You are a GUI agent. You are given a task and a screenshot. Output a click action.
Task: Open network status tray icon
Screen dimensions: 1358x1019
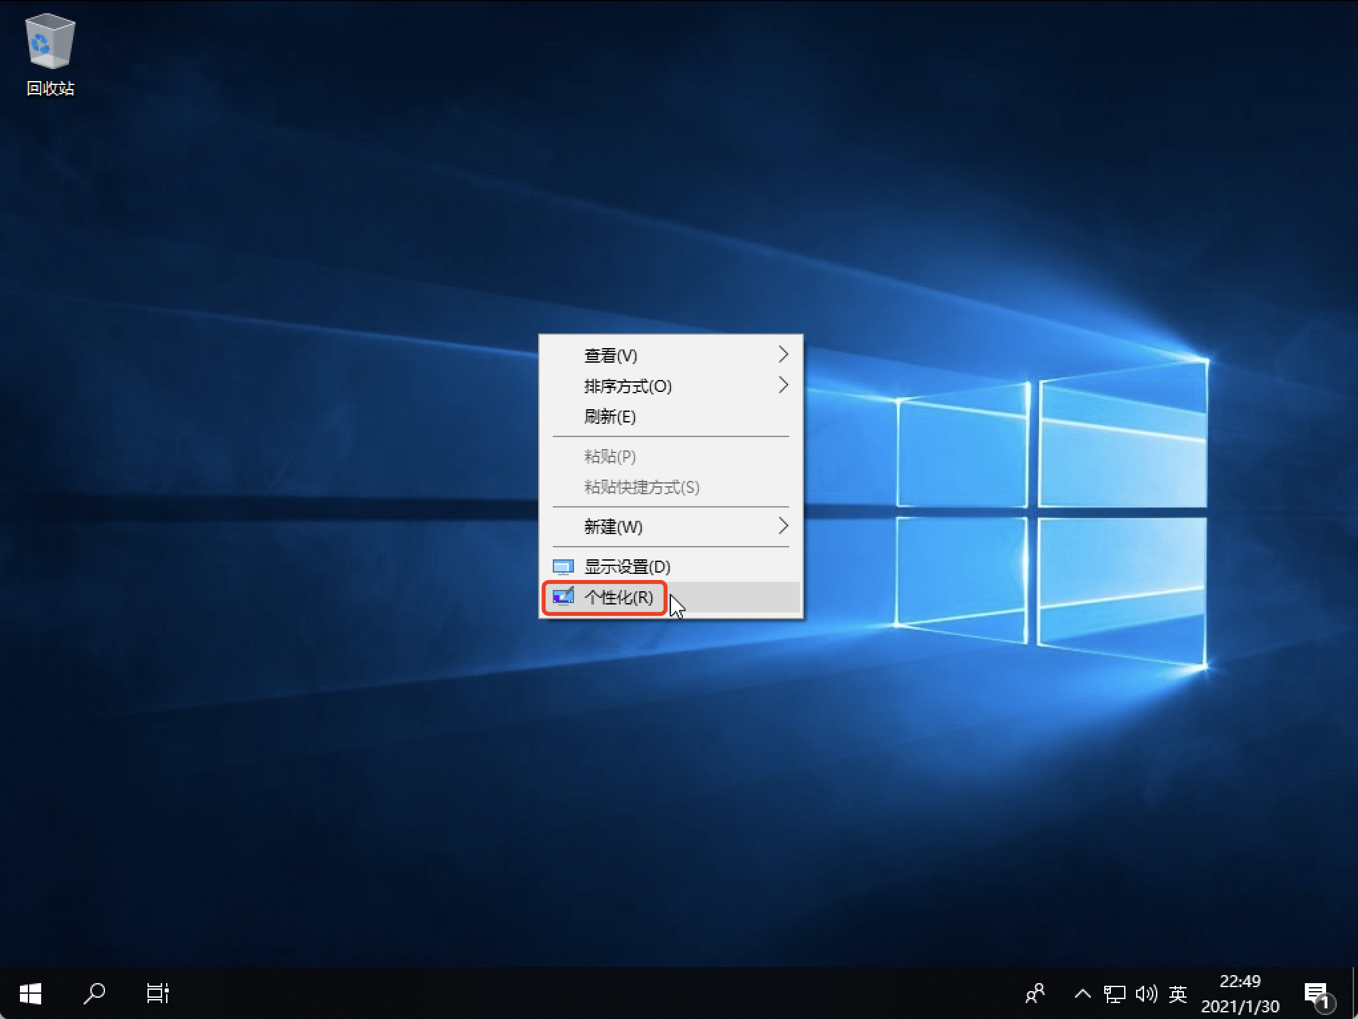pos(1114,994)
